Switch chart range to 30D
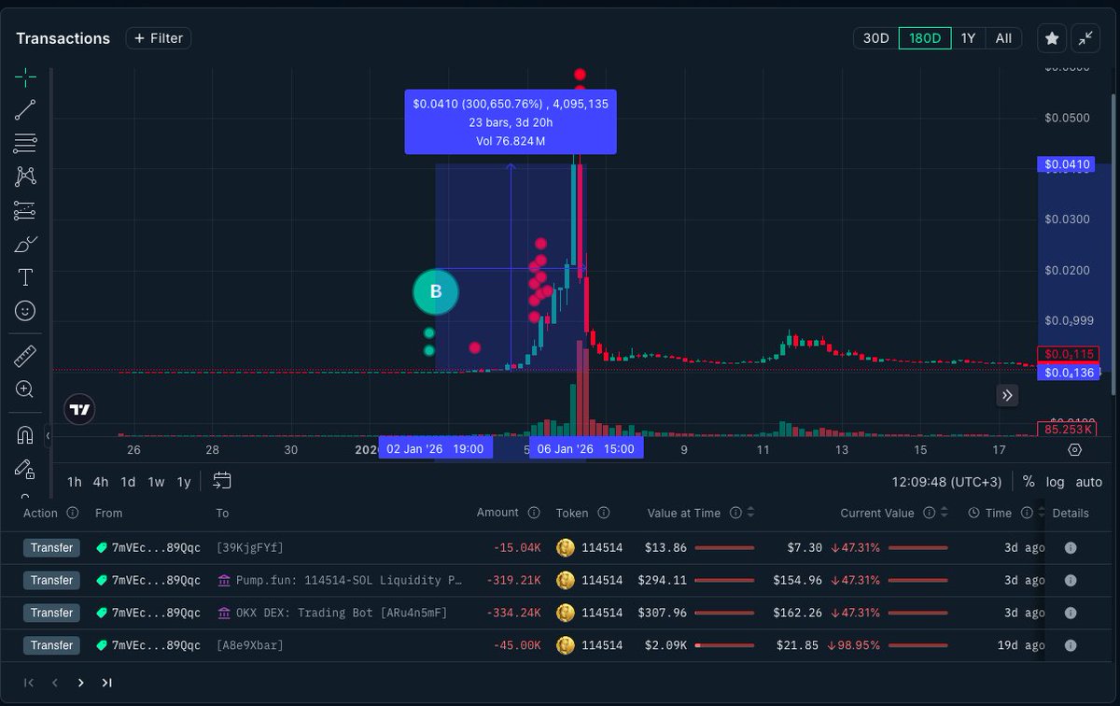1120x706 pixels. coord(875,38)
